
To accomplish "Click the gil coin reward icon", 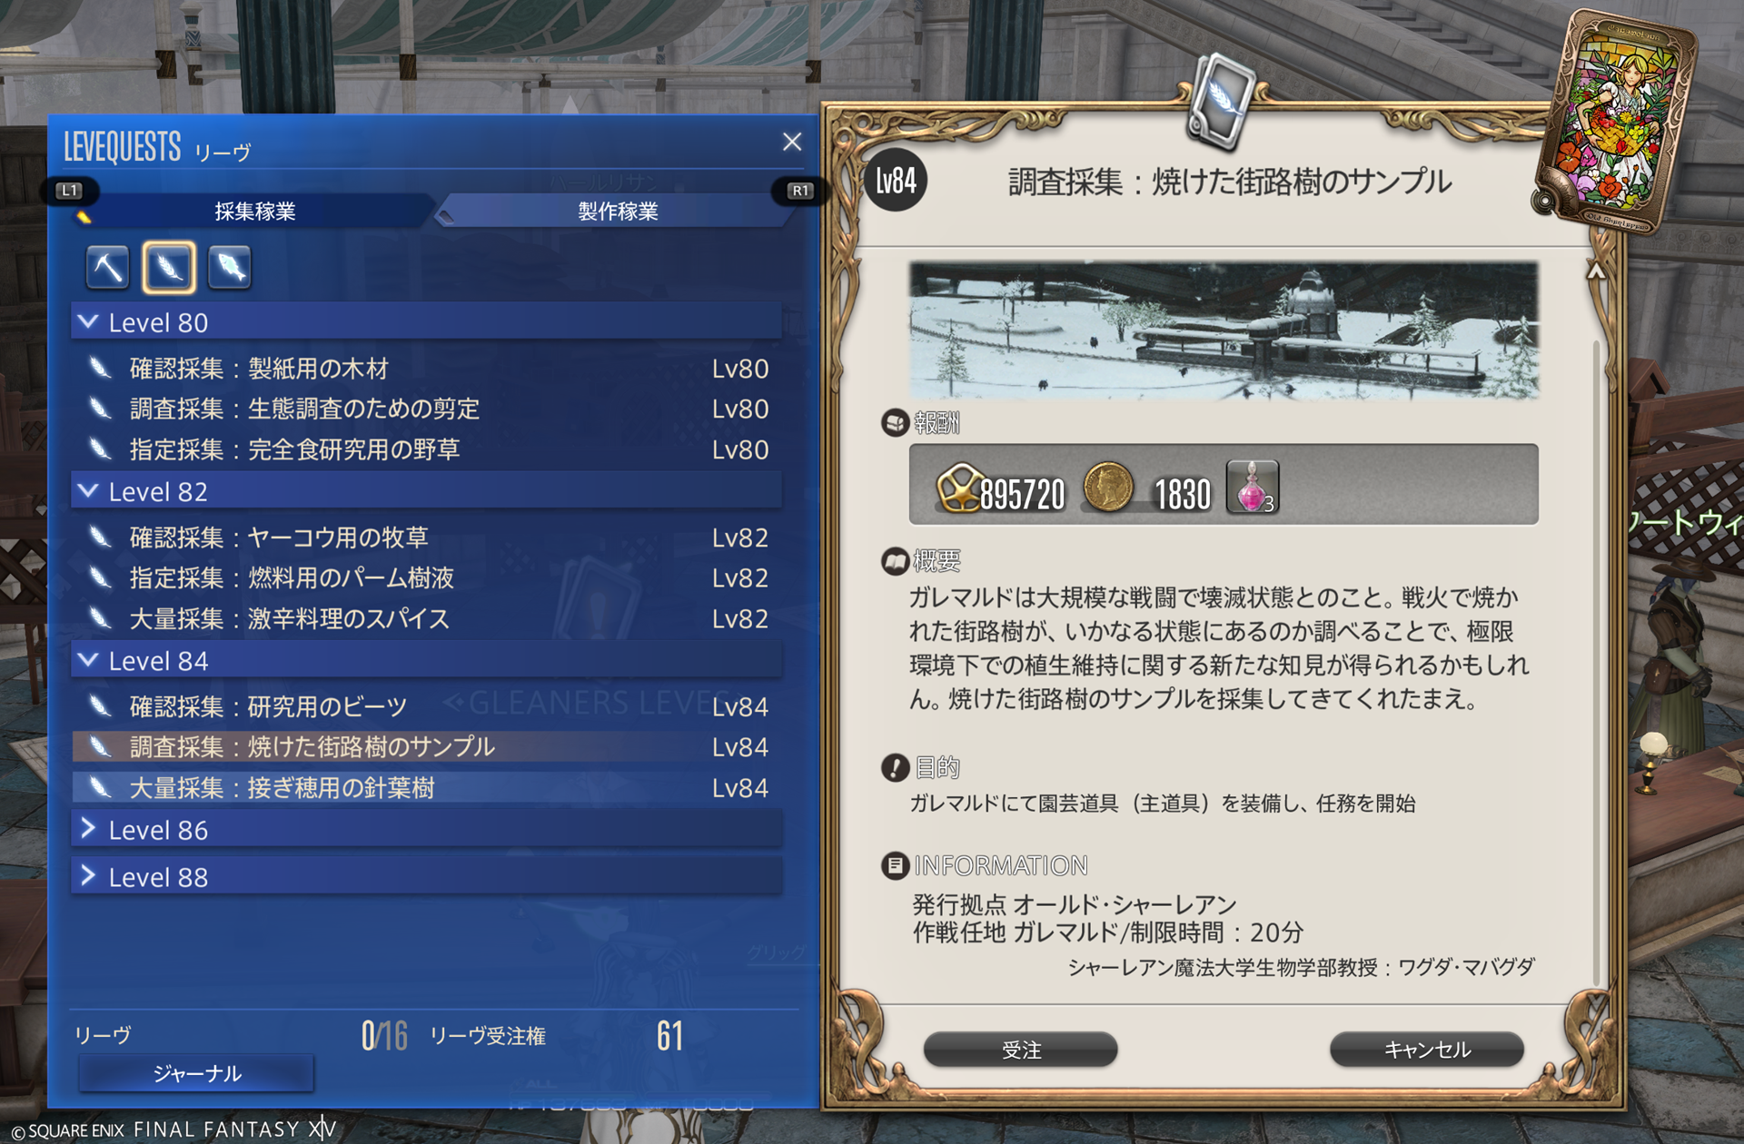I will tap(1108, 487).
